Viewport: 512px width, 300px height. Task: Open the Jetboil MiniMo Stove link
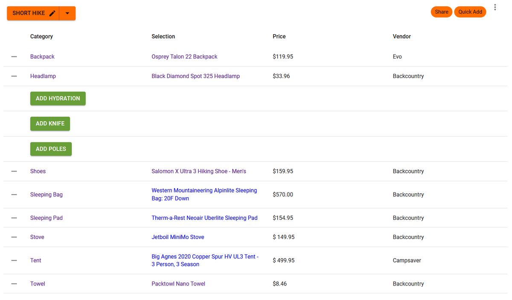(178, 237)
